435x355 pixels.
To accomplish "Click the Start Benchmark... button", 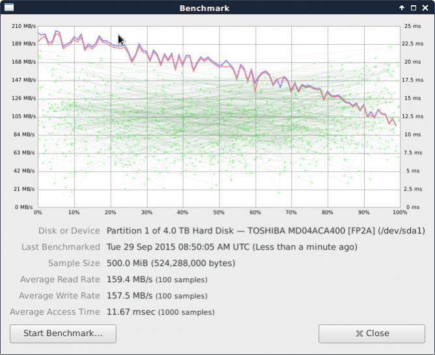I will pos(63,334).
